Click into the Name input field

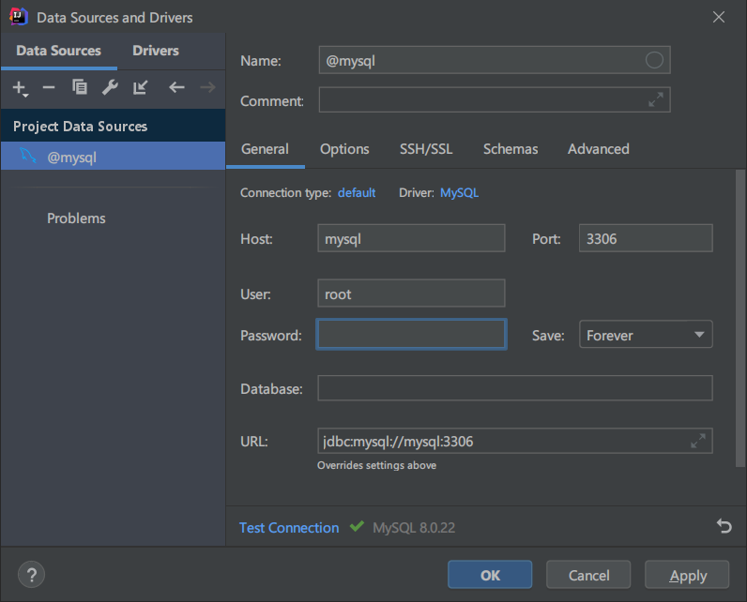click(x=495, y=60)
